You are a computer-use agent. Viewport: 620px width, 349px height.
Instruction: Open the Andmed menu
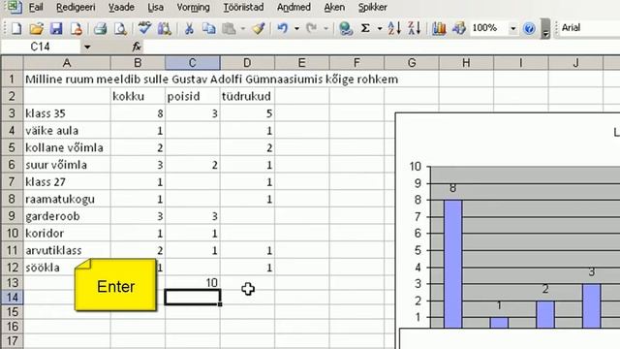click(294, 7)
